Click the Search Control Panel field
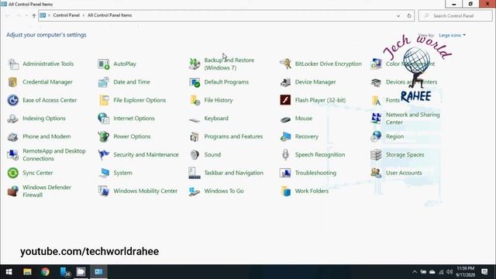Screen dimensions: 496x279 click(455, 15)
